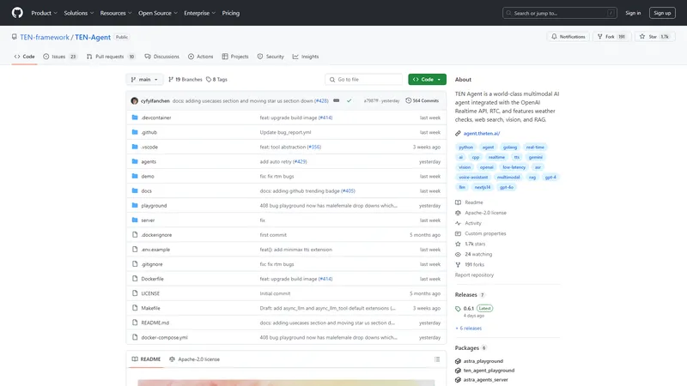Select the README tab
Image resolution: width=687 pixels, height=386 pixels.
tap(146, 359)
